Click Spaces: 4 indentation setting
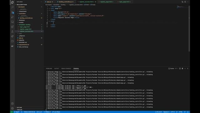 (166, 112)
